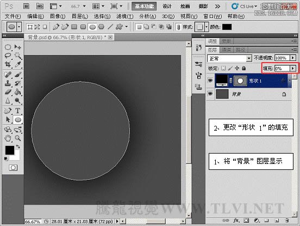Hide the 形状 1 layer visibility eye
This screenshot has width=300, height=226.
click(x=210, y=81)
